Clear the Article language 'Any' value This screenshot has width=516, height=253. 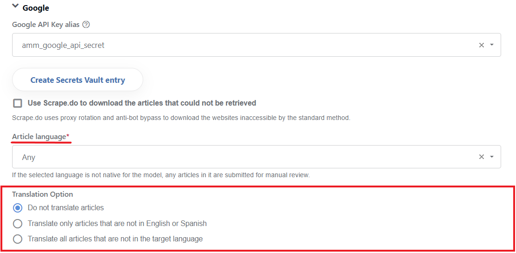pyautogui.click(x=482, y=157)
